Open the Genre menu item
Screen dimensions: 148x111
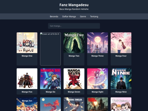point(83,16)
